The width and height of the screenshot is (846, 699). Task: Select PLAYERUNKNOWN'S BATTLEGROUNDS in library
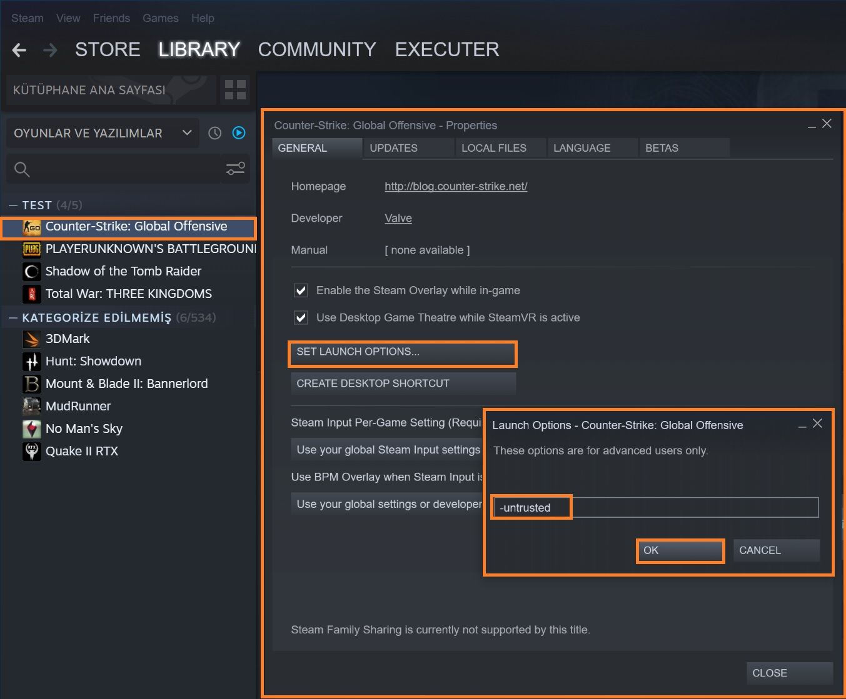click(129, 249)
